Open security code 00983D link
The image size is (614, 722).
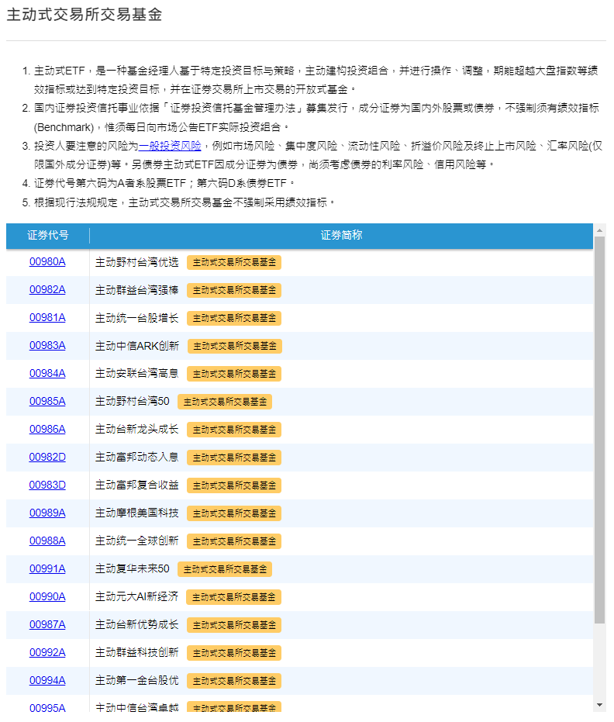[47, 485]
